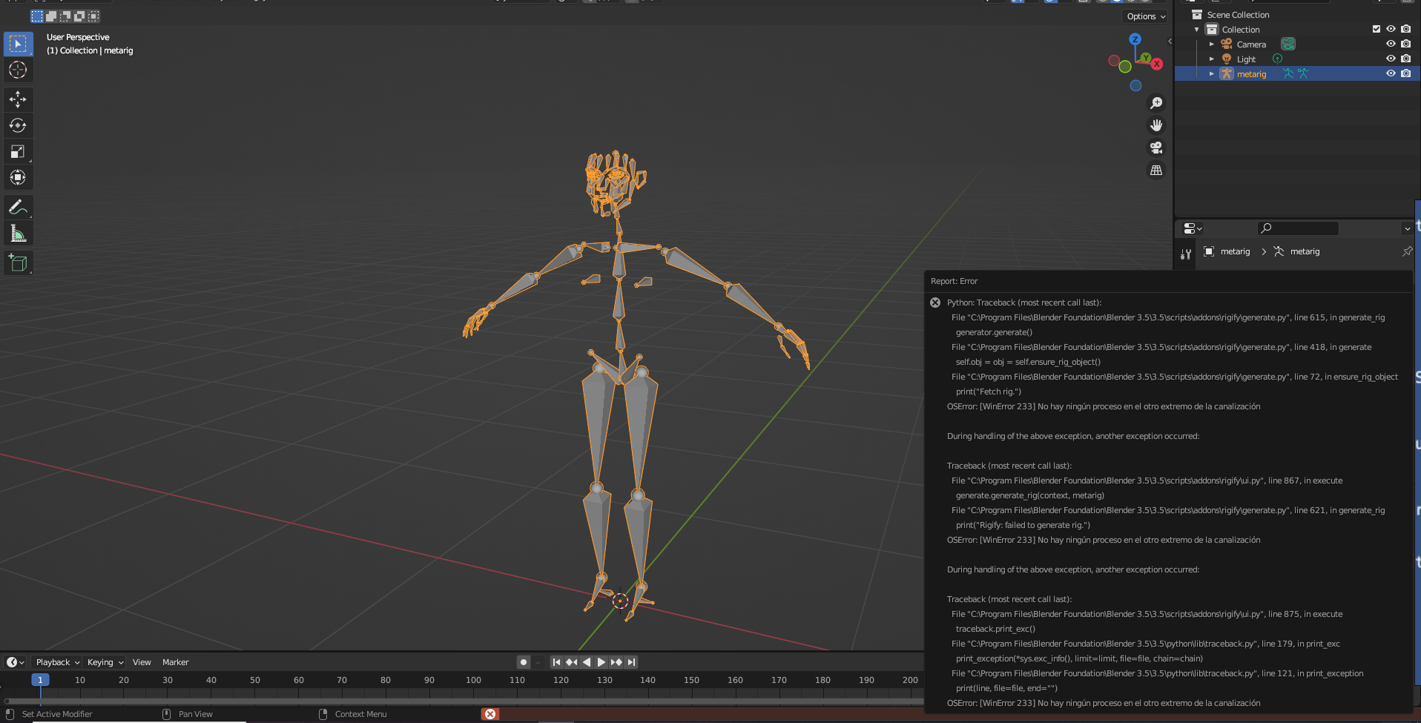
Task: Disable metarig in renders
Action: click(1405, 73)
